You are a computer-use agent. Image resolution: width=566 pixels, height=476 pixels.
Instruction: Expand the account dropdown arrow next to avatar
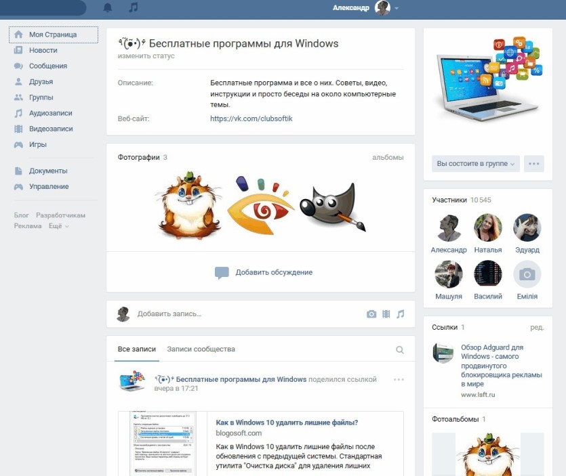tap(397, 8)
